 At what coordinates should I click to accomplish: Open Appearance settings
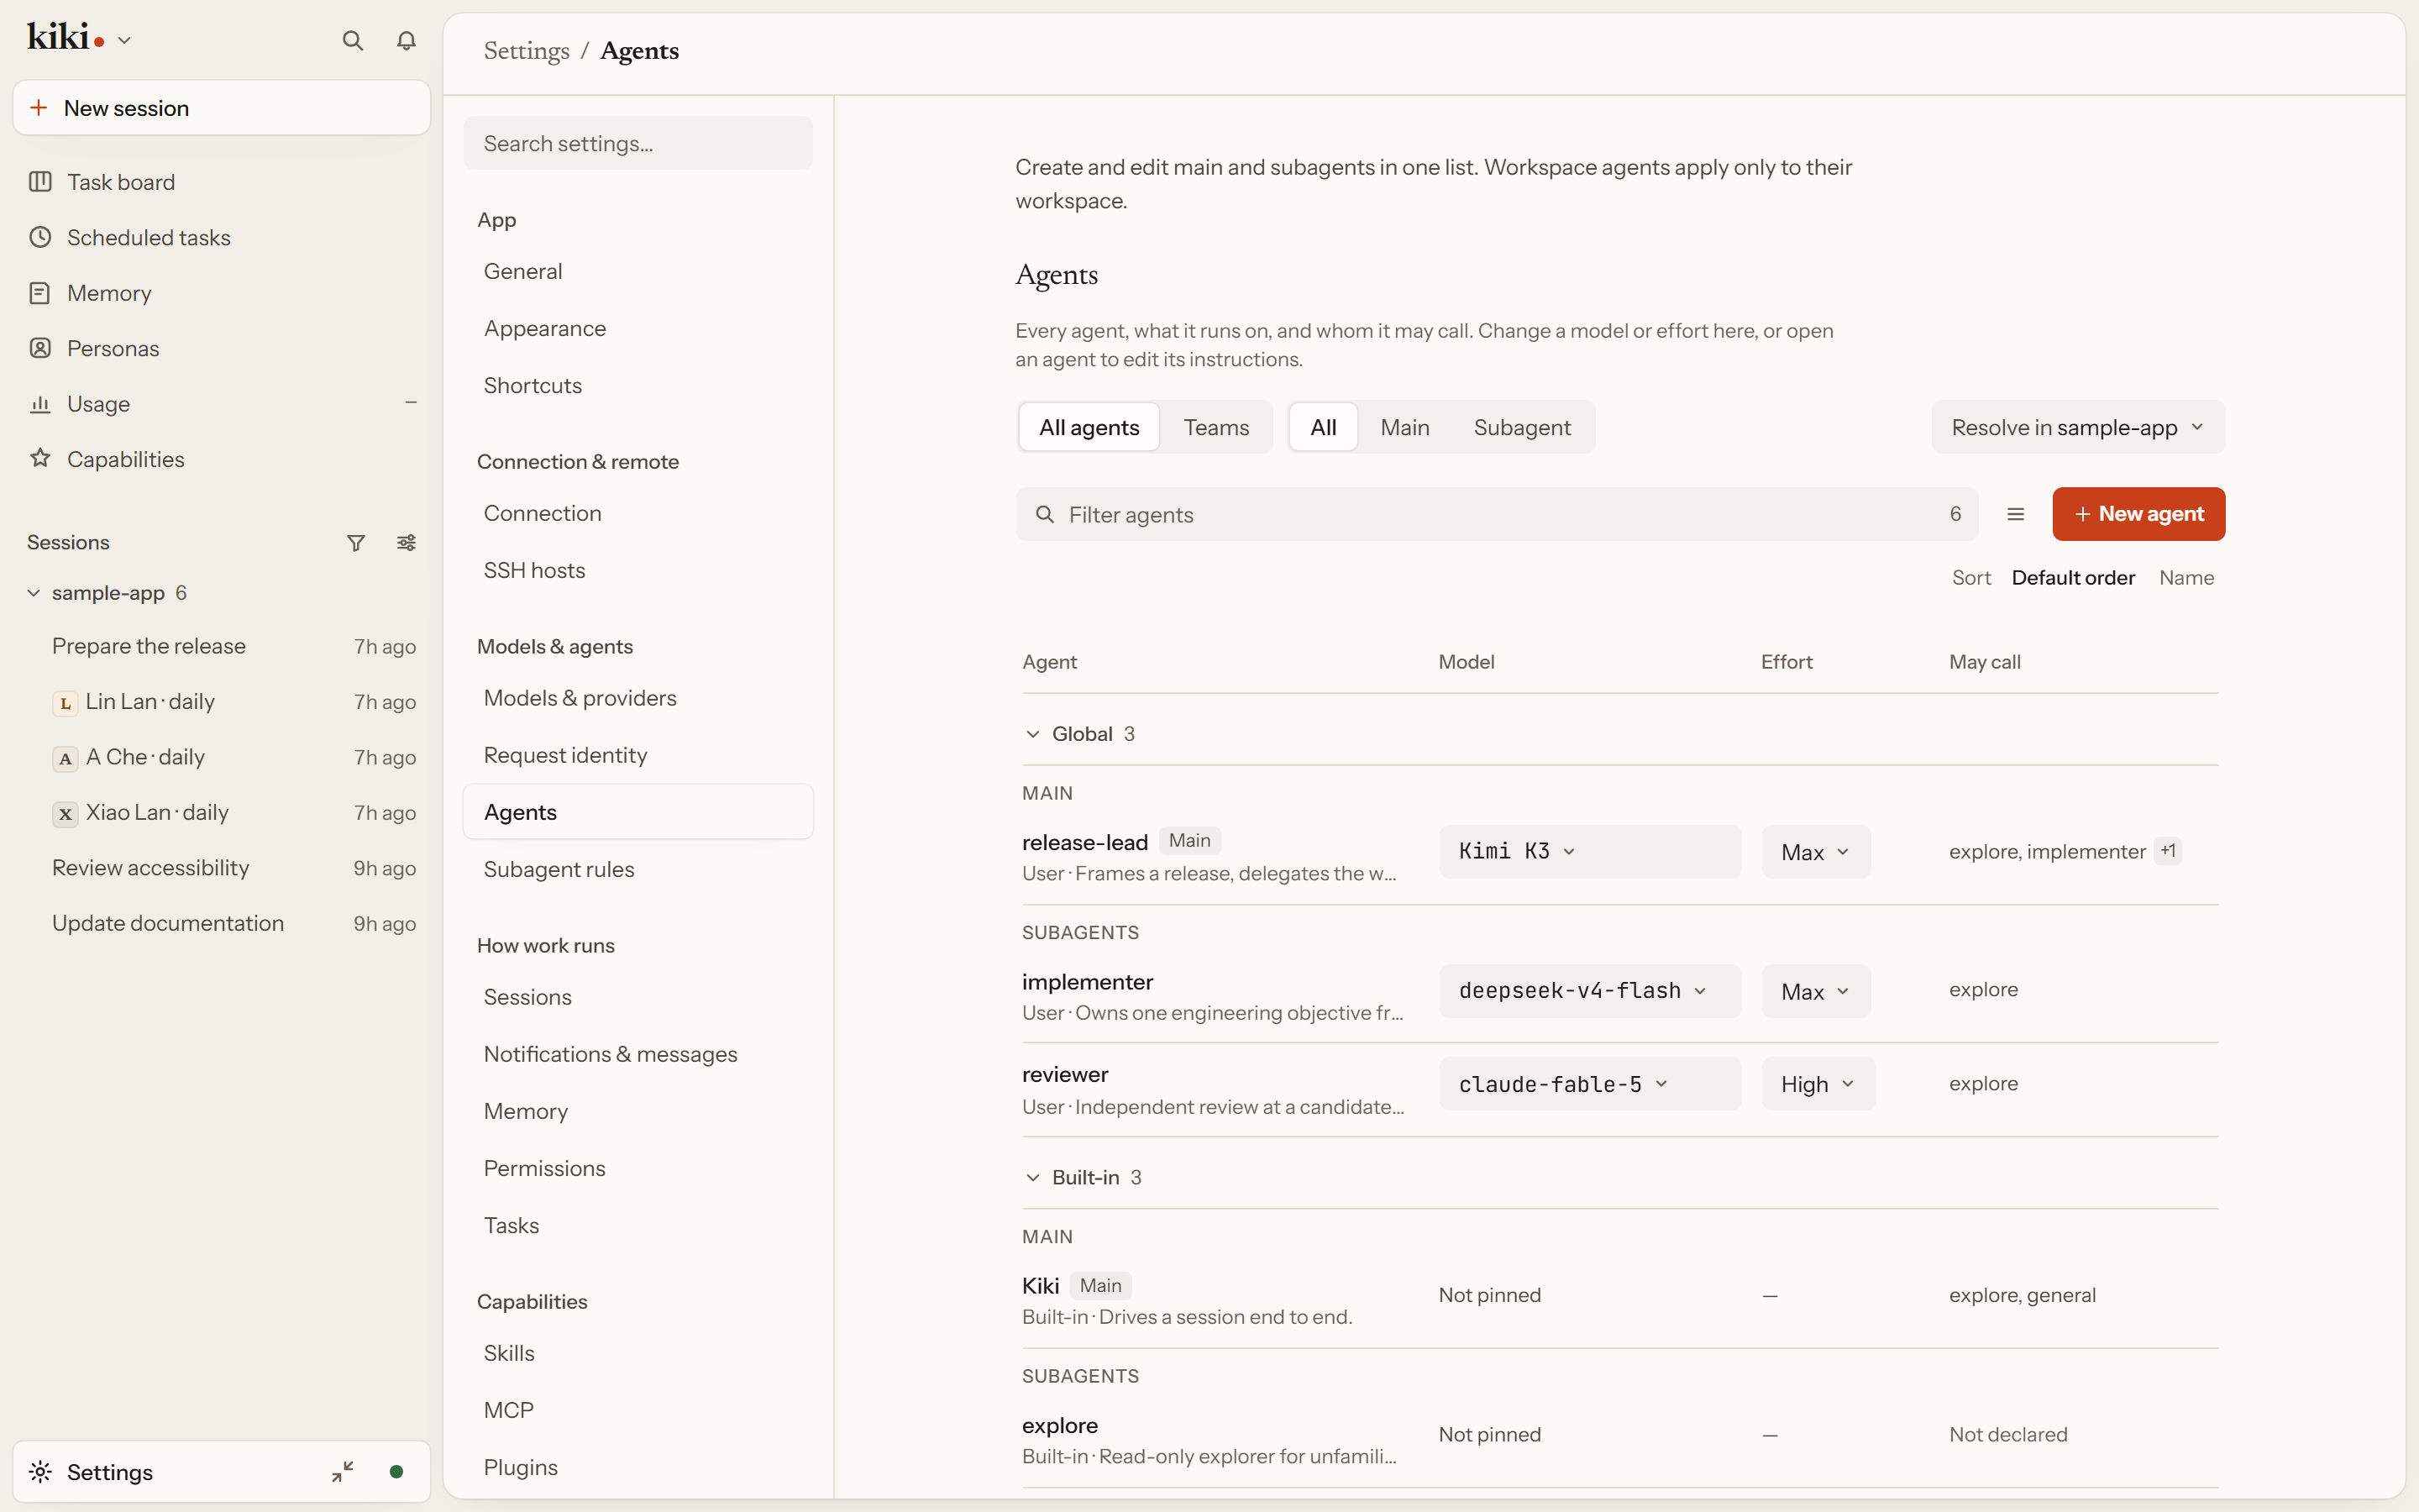tap(638, 328)
